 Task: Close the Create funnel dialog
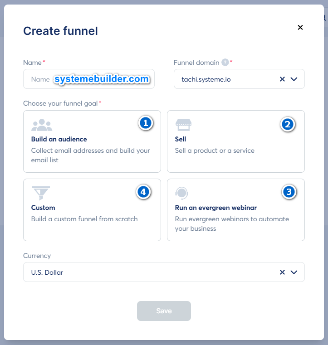[x=300, y=28]
